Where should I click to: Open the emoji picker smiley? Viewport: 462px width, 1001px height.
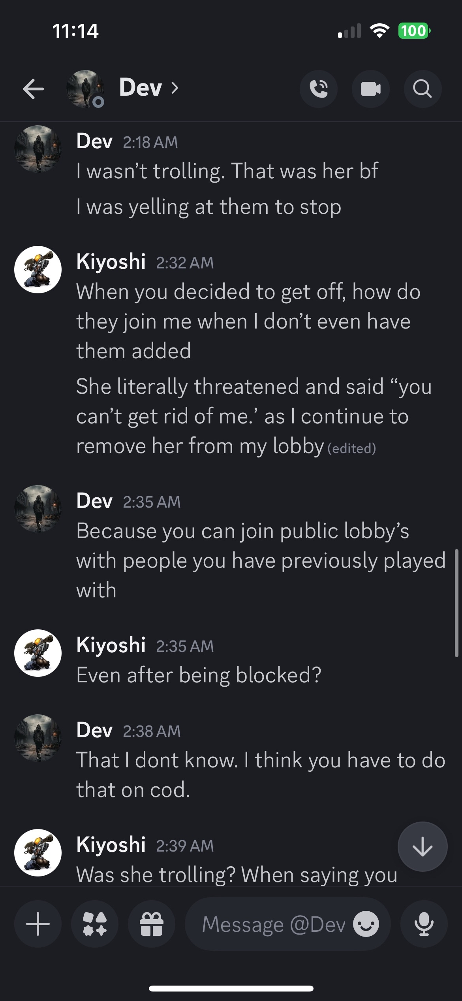(366, 924)
